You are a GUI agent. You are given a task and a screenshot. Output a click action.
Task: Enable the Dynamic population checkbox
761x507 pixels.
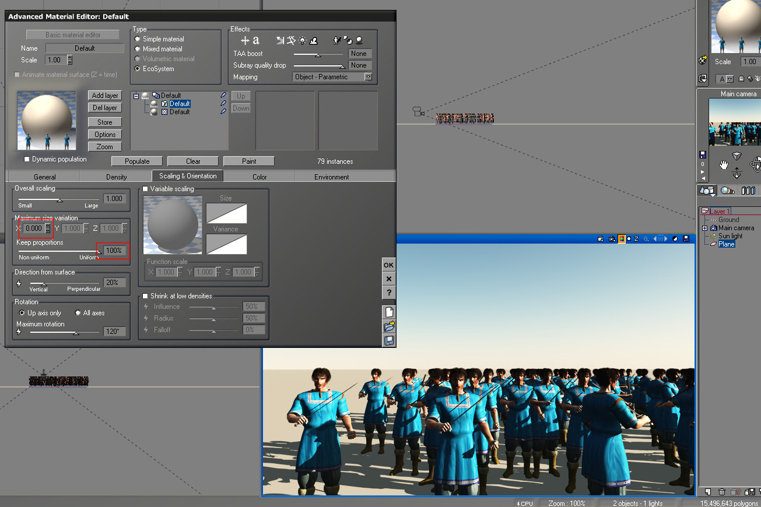point(27,159)
